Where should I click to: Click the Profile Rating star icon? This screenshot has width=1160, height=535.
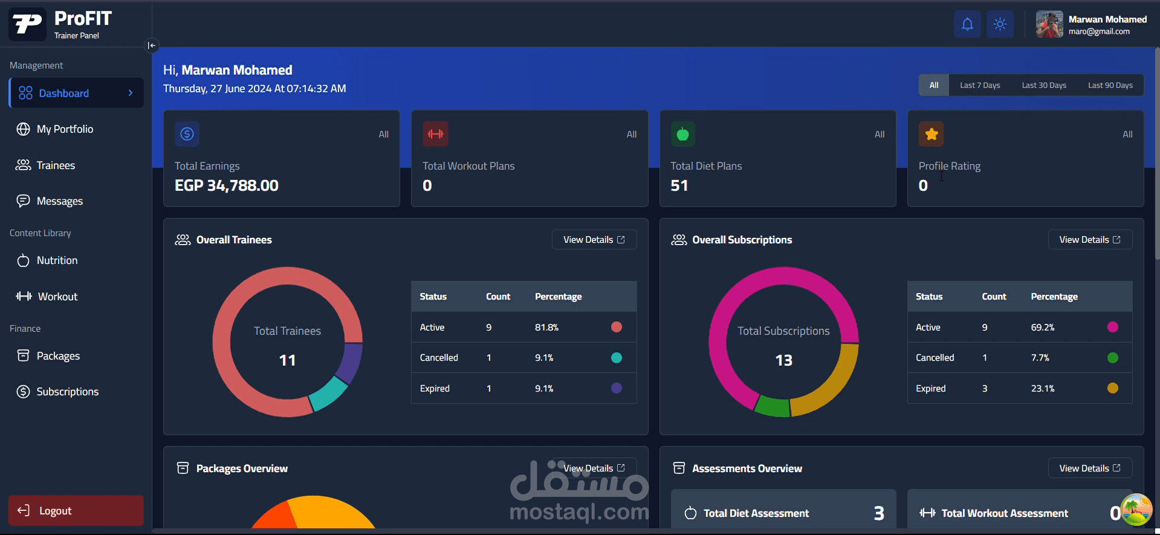pyautogui.click(x=932, y=134)
